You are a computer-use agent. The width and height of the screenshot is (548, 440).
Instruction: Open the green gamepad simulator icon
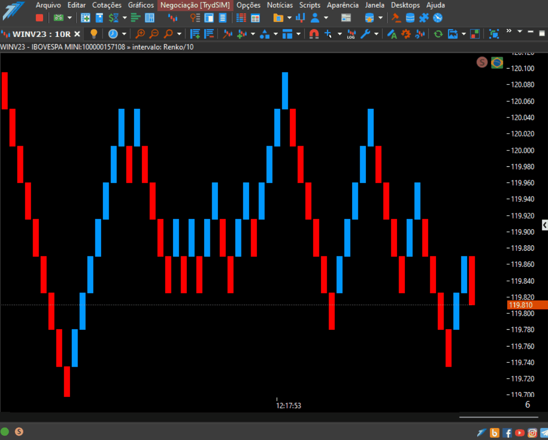pos(58,17)
